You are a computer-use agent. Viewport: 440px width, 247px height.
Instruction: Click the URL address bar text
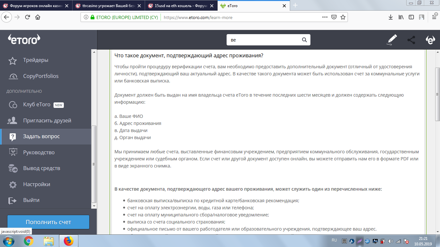198,17
